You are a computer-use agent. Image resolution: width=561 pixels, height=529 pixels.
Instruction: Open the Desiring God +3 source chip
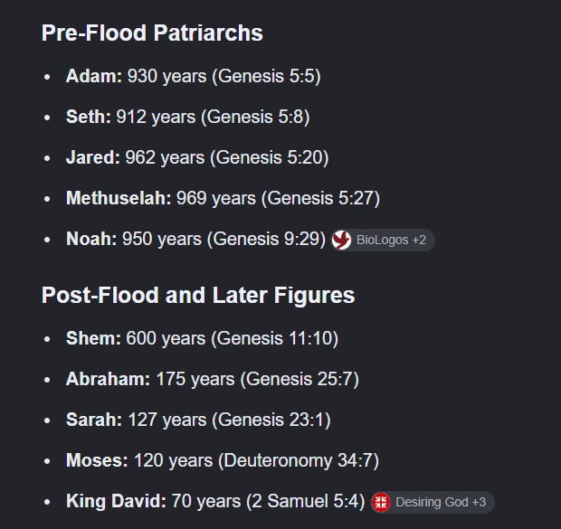point(433,502)
